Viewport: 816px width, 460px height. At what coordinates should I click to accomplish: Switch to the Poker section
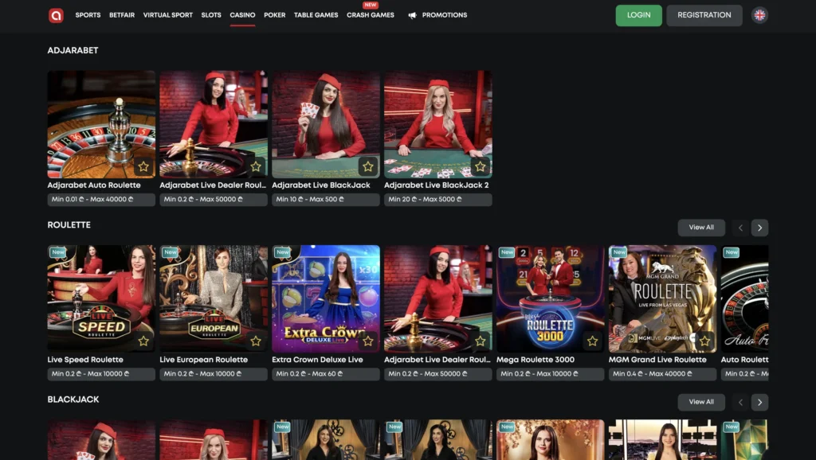[x=274, y=14]
